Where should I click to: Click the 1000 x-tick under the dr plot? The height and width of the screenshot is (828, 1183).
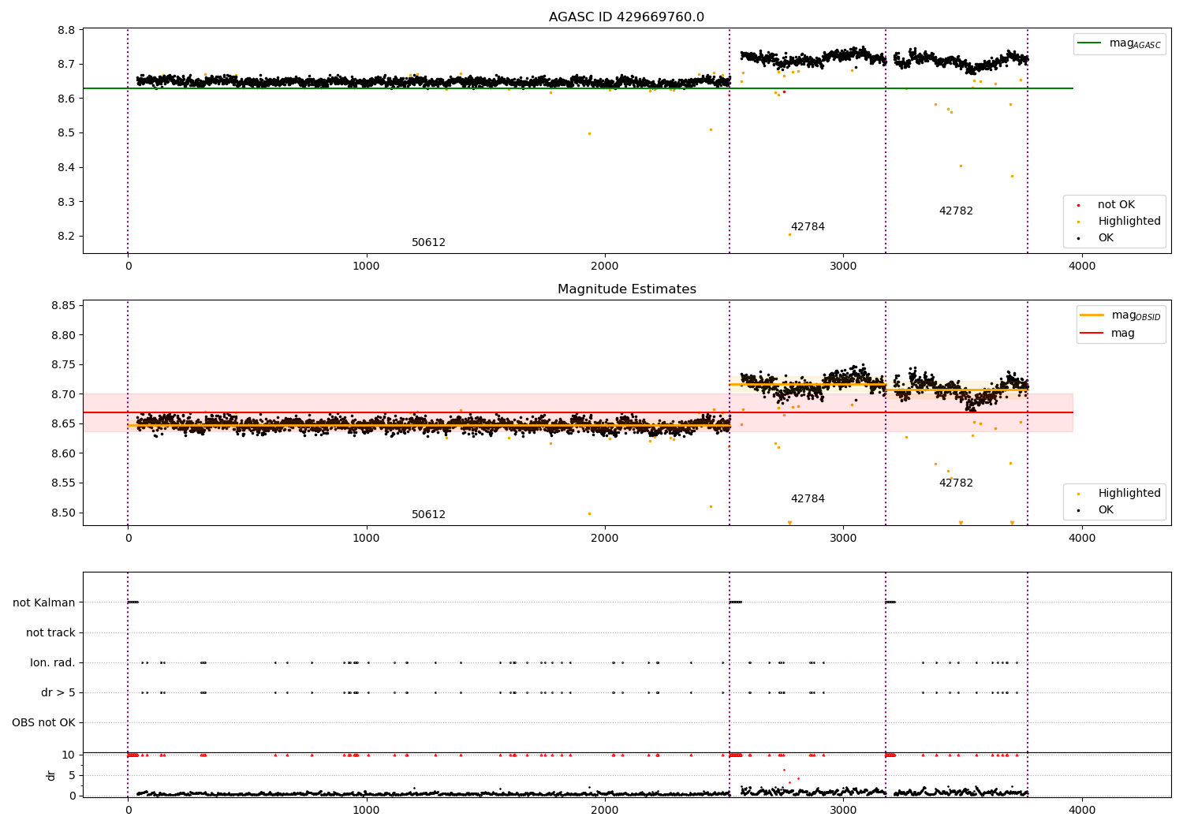pyautogui.click(x=367, y=811)
